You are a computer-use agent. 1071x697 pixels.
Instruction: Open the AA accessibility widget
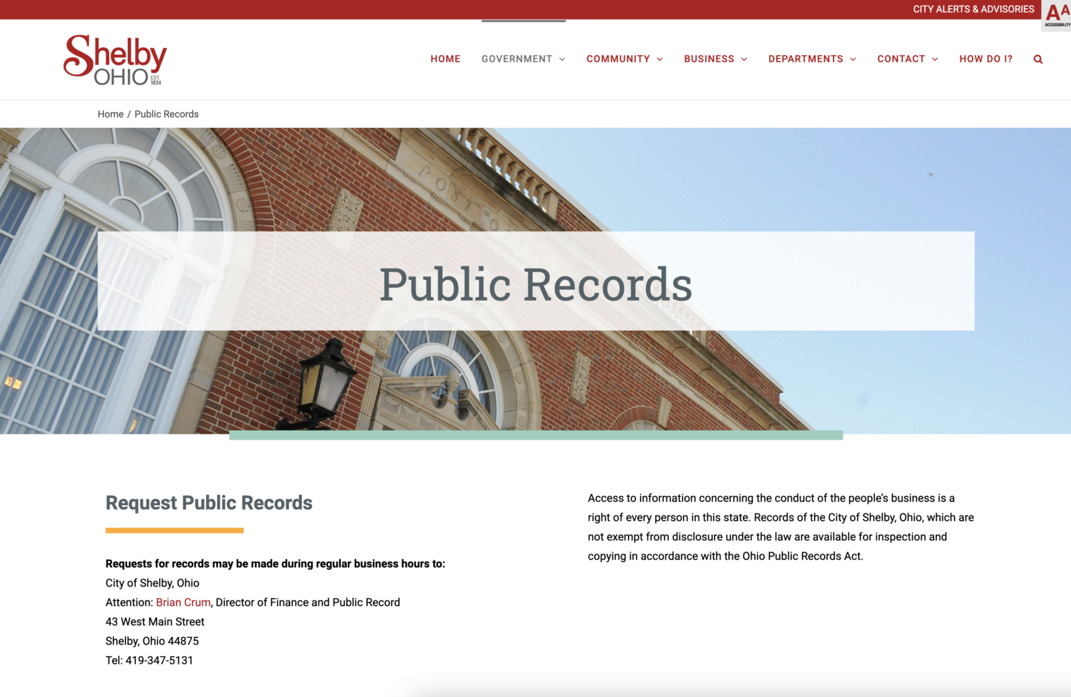[1056, 13]
